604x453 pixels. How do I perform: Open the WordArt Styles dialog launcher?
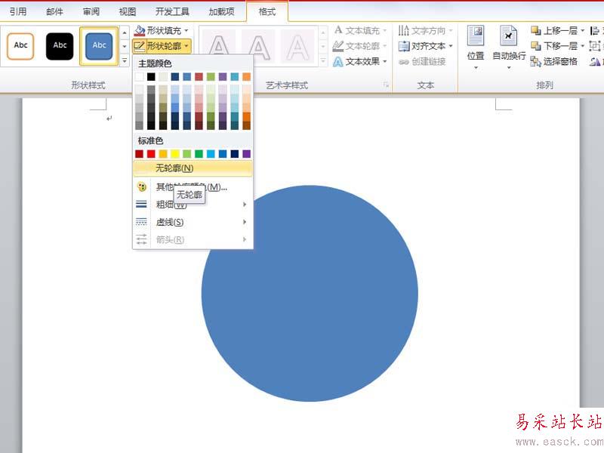click(386, 85)
